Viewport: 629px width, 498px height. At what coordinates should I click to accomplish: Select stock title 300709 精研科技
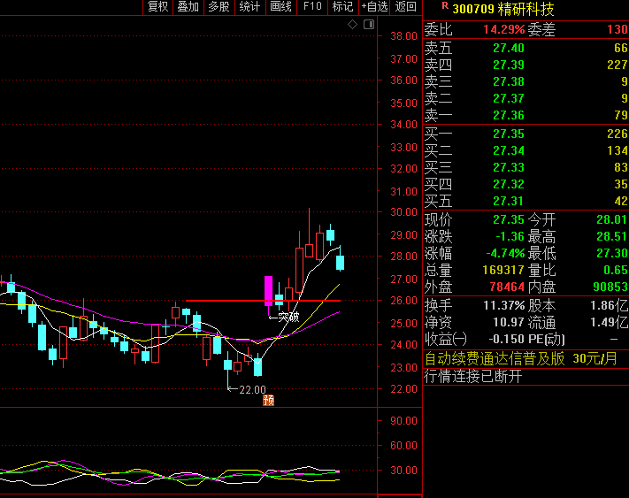click(x=503, y=9)
